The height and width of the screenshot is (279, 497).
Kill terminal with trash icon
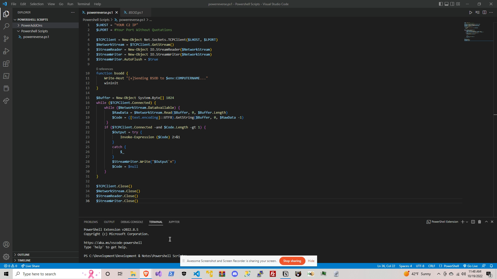[x=479, y=222]
